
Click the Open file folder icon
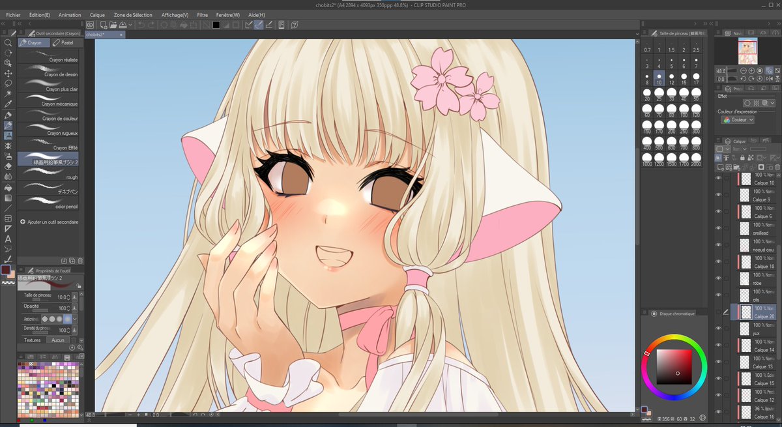[x=113, y=25]
